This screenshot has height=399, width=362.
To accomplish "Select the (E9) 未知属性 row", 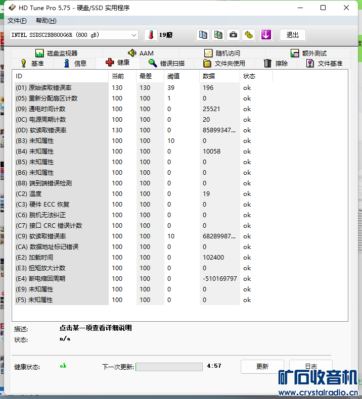I will (144, 289).
